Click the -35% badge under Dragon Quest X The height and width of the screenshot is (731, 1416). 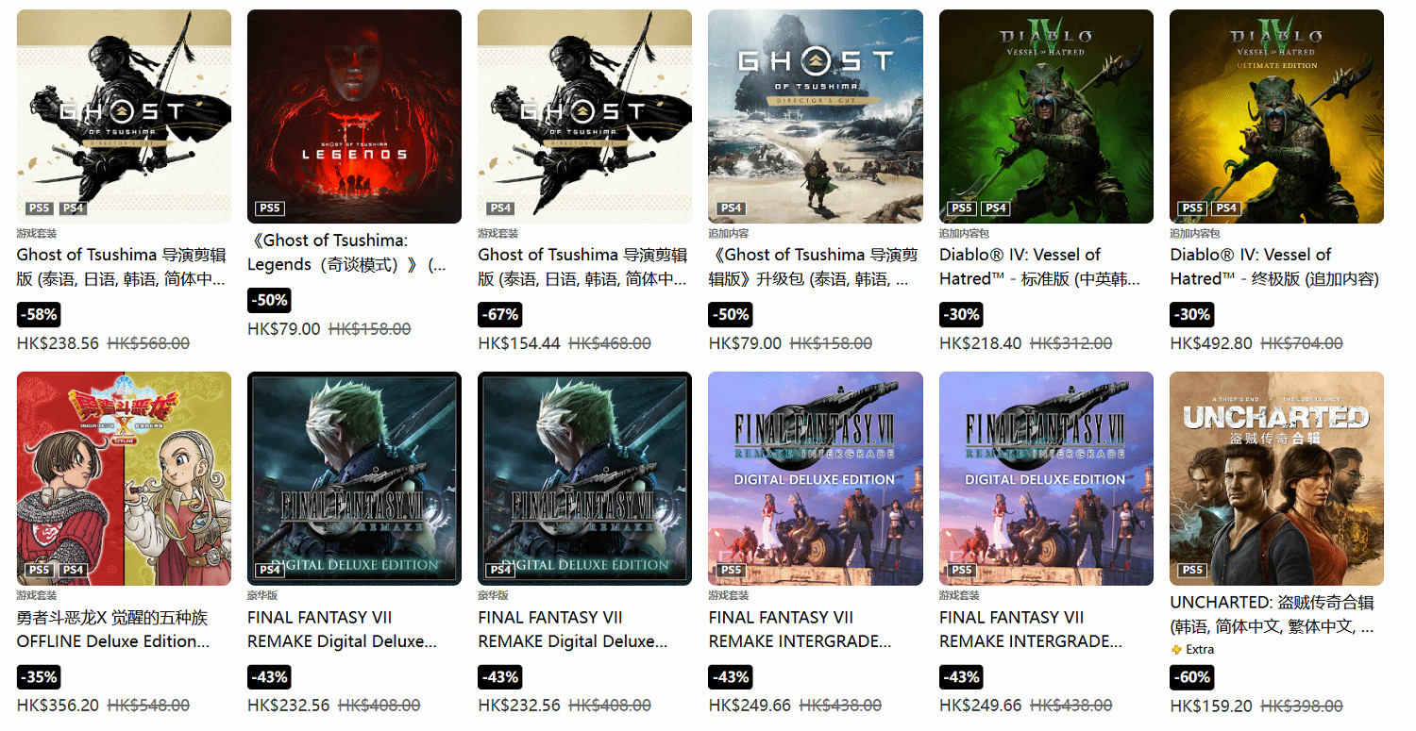[x=39, y=676]
